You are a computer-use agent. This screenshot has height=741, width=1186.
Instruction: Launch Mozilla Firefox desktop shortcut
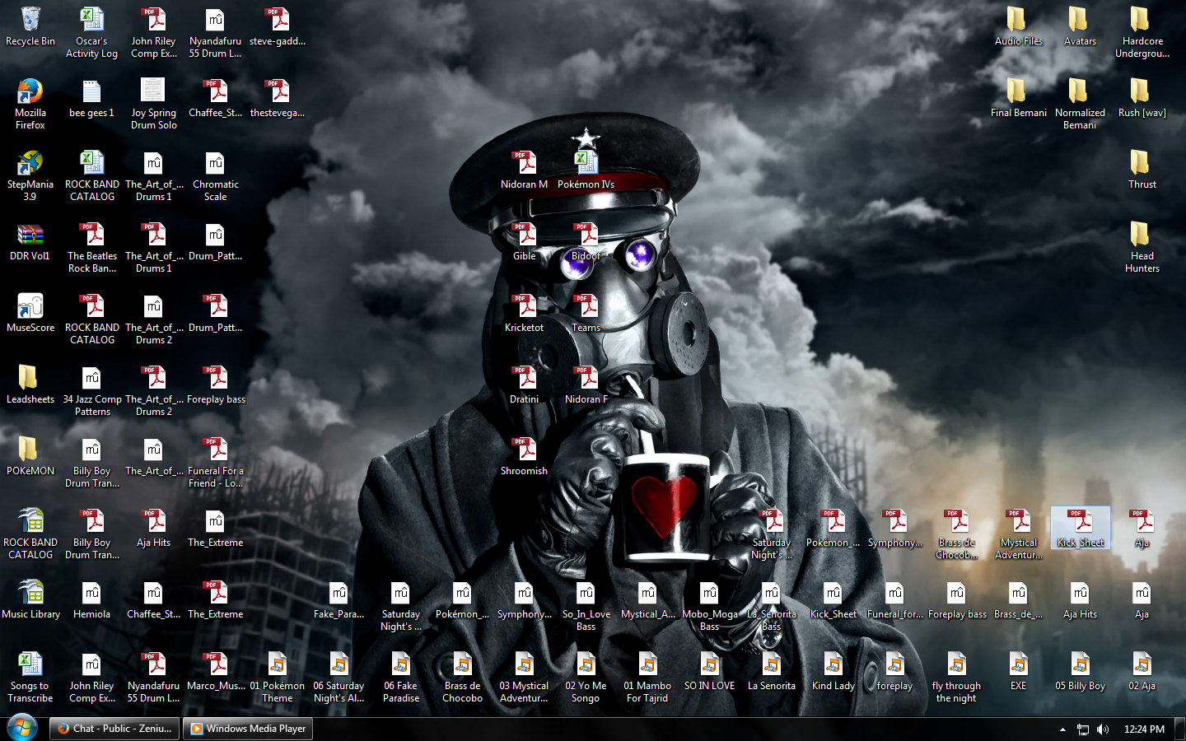tap(30, 105)
